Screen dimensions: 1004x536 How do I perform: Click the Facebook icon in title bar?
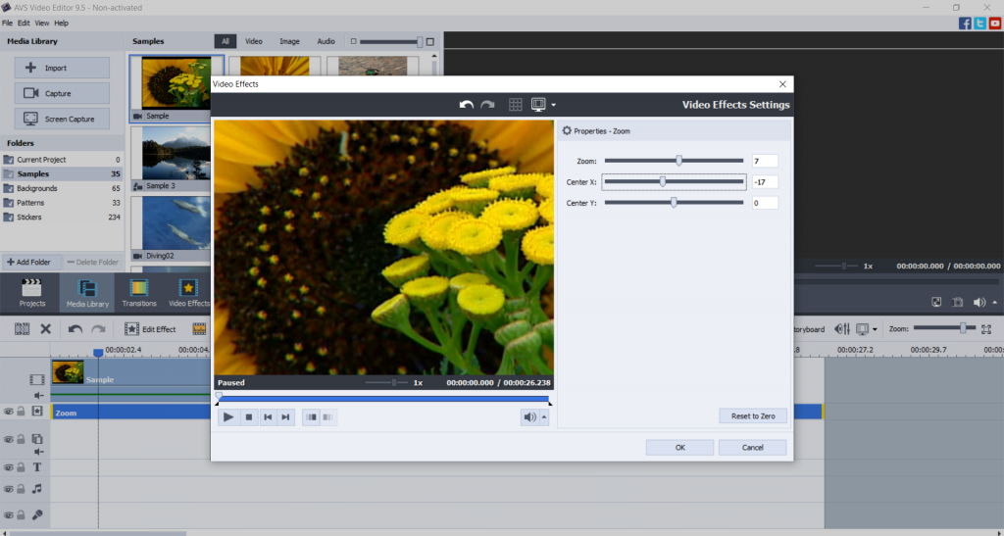coord(965,23)
